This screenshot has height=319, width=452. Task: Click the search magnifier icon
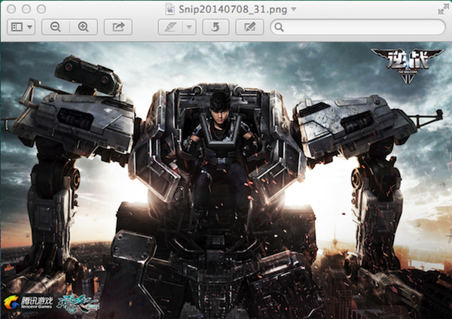pos(279,27)
